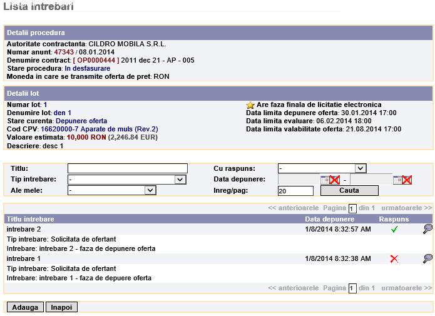This screenshot has height=316, width=435.
Task: Click top page number box
Action: pyautogui.click(x=352, y=208)
